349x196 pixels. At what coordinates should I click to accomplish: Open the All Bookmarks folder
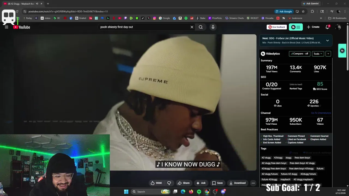pos(337,18)
